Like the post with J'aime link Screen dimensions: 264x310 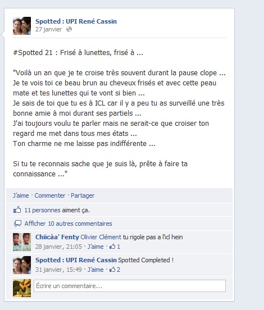(21, 195)
